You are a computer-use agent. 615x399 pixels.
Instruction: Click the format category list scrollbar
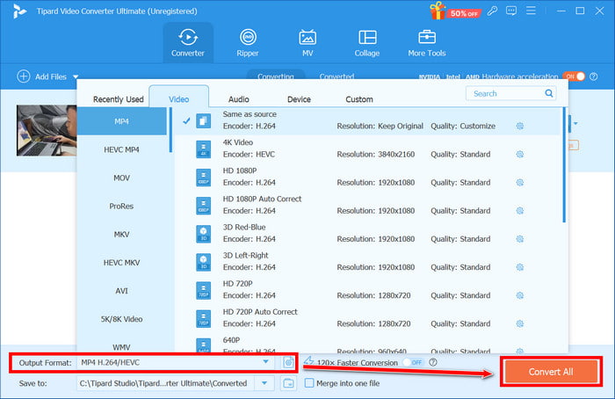(x=170, y=130)
